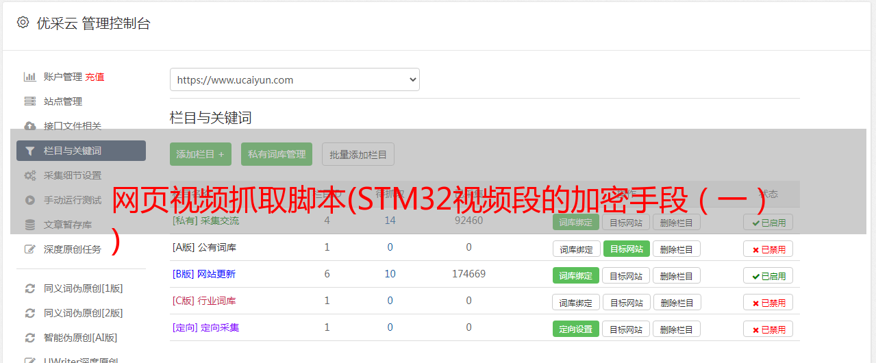Toggle the 已启用 status for 网站更新

[768, 275]
